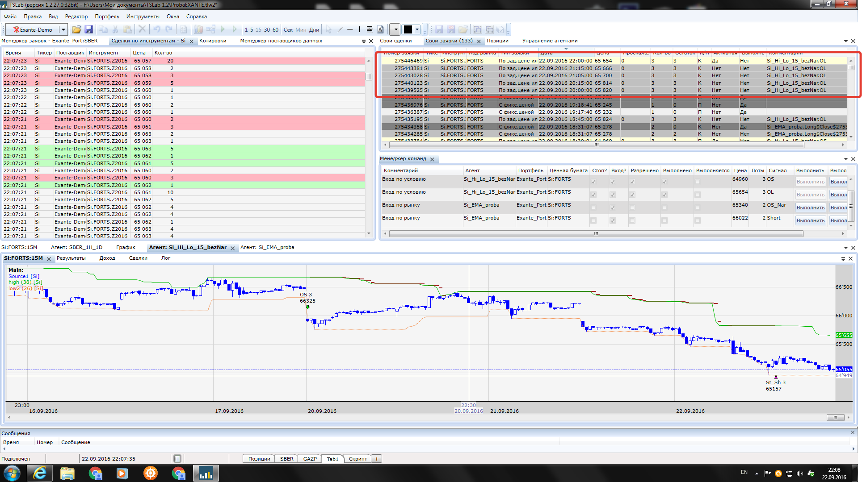Click the Fibonacci levels lines tool icon

[x=370, y=29]
